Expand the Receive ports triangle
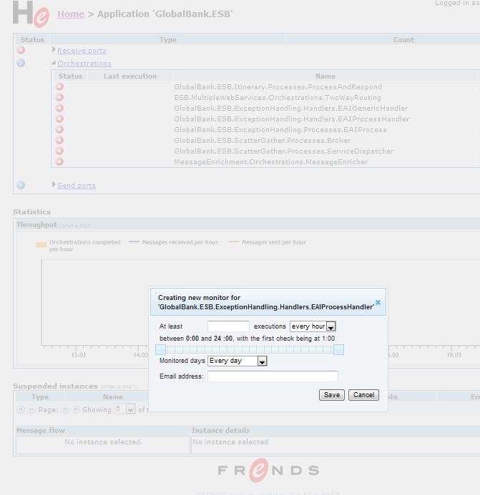 tap(54, 49)
